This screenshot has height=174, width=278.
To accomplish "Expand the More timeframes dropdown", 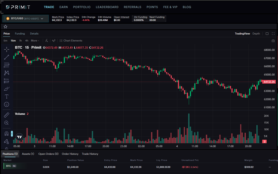I will pos(35,40).
